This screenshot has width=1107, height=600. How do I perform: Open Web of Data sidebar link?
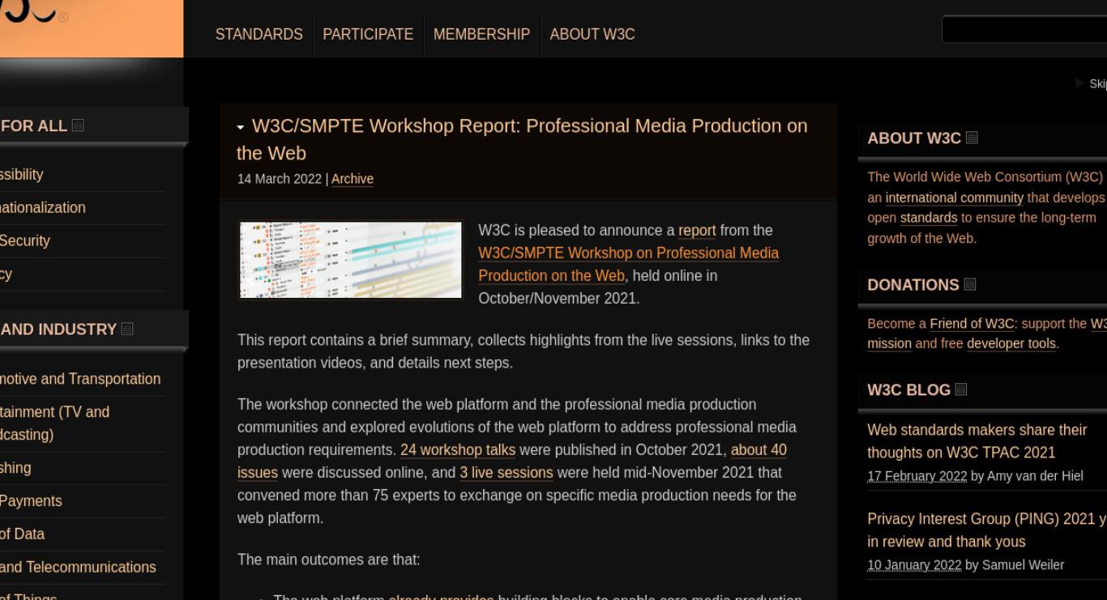tap(22, 534)
